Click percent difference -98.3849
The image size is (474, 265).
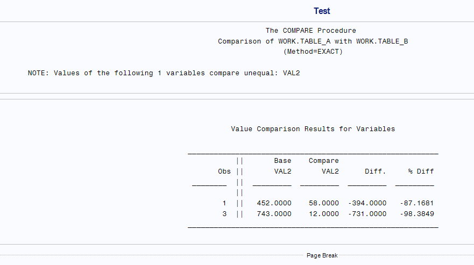416,214
